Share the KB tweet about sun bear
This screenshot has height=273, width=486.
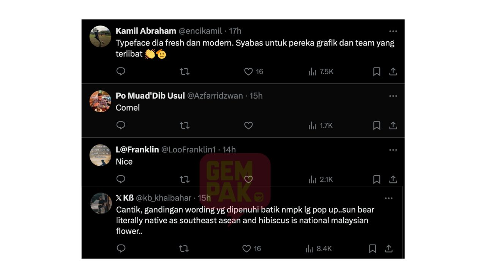click(x=388, y=248)
